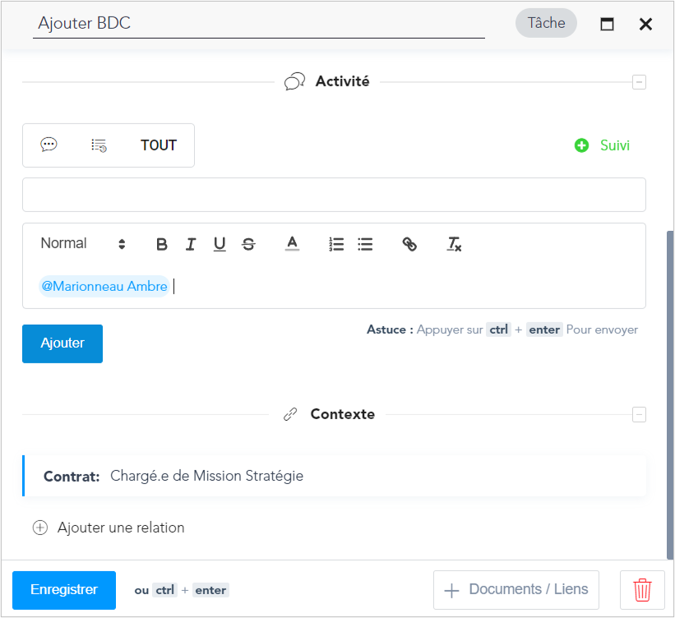675x618 pixels.
Task: Select the TOUT activity filter tab
Action: pyautogui.click(x=159, y=145)
